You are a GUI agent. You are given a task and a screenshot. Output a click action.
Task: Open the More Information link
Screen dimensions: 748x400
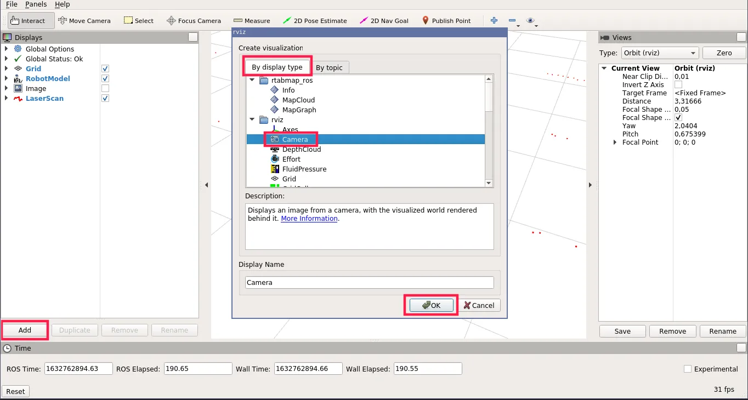[x=309, y=219]
